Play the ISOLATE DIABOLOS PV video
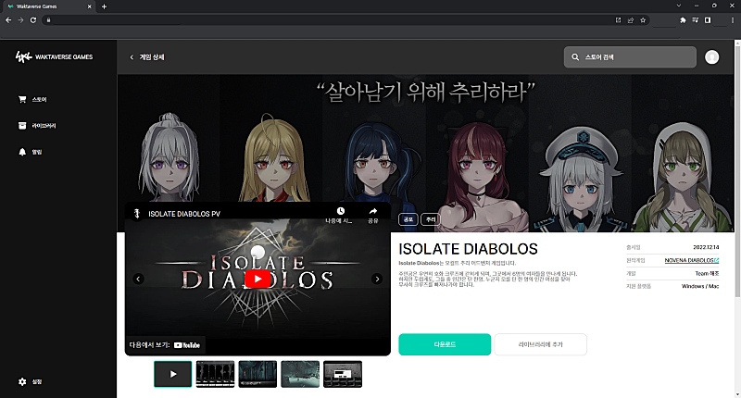 (257, 279)
